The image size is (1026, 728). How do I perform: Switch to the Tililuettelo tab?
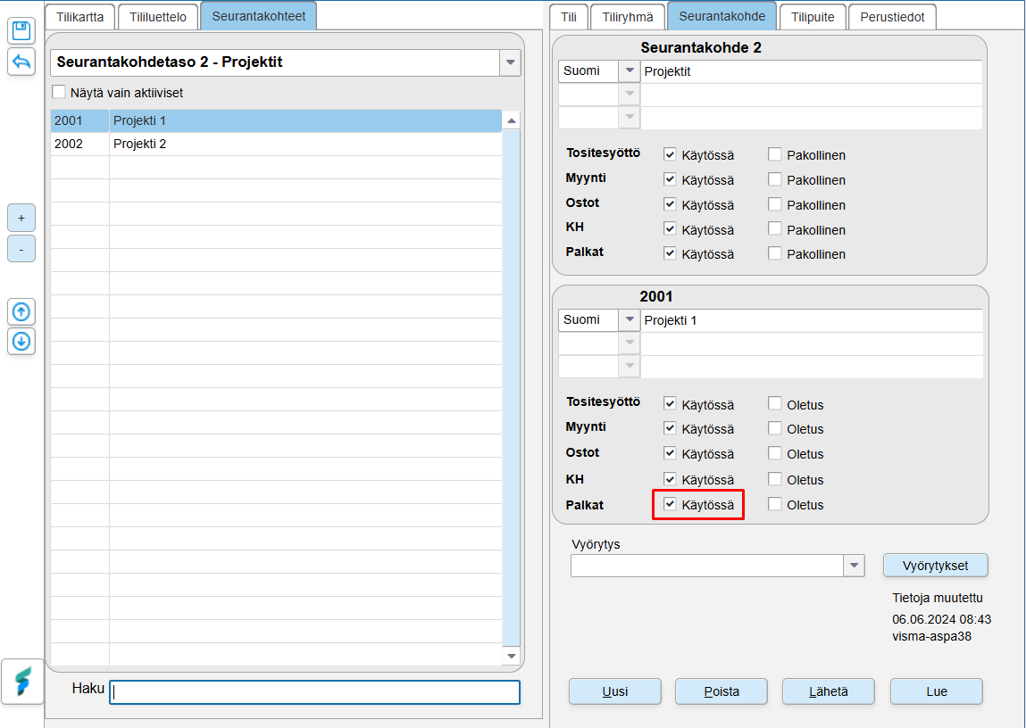click(158, 17)
